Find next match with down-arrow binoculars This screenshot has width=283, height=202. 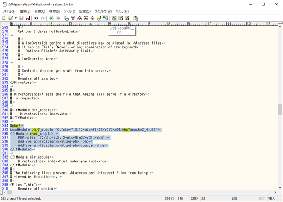(73, 18)
